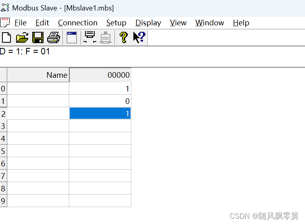This screenshot has height=224, width=305.
Task: Select empty value cell in row 9
Action: point(100,201)
